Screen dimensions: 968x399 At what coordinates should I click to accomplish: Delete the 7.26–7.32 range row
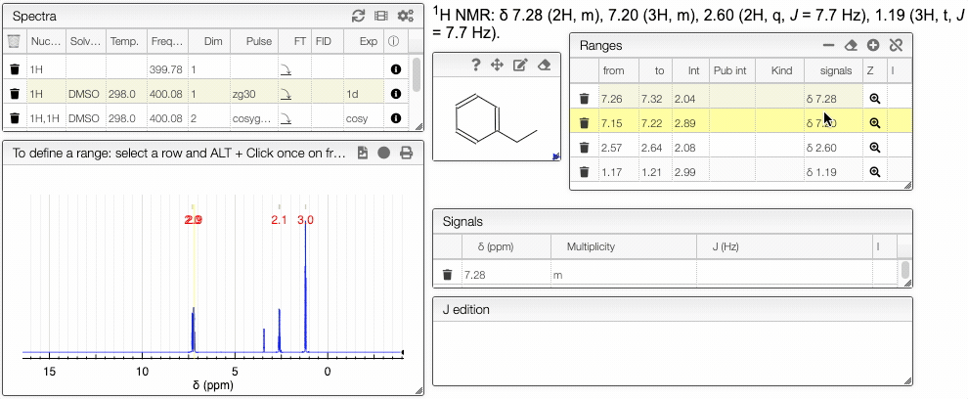point(584,98)
